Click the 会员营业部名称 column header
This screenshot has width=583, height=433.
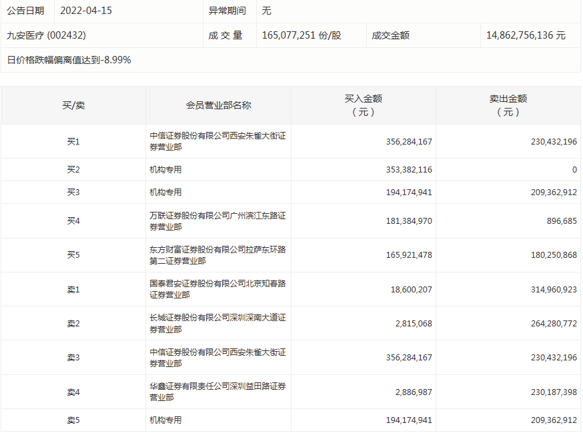[218, 105]
